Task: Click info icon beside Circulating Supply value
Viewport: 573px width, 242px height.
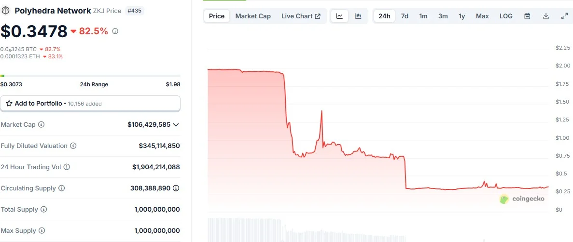Action: 176,188
